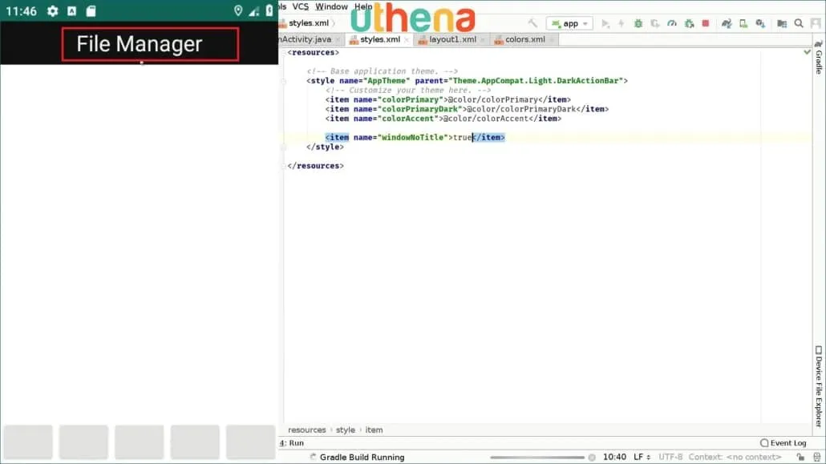This screenshot has width=826, height=464.
Task: Click the last gray button in emulator
Action: click(x=251, y=442)
